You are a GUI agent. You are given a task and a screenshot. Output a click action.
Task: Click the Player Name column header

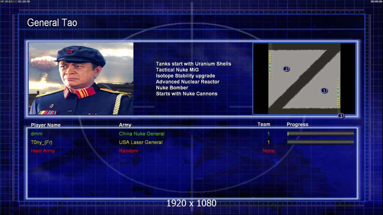(46, 125)
